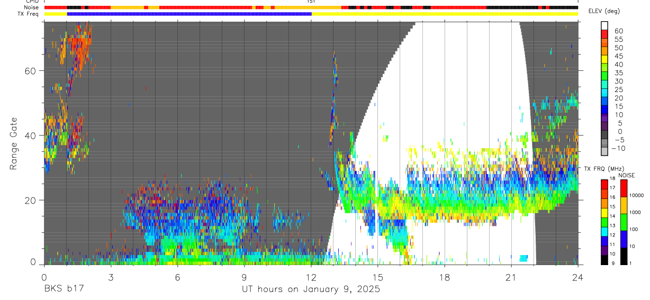Click the y-axis tick label '20'

pos(31,201)
